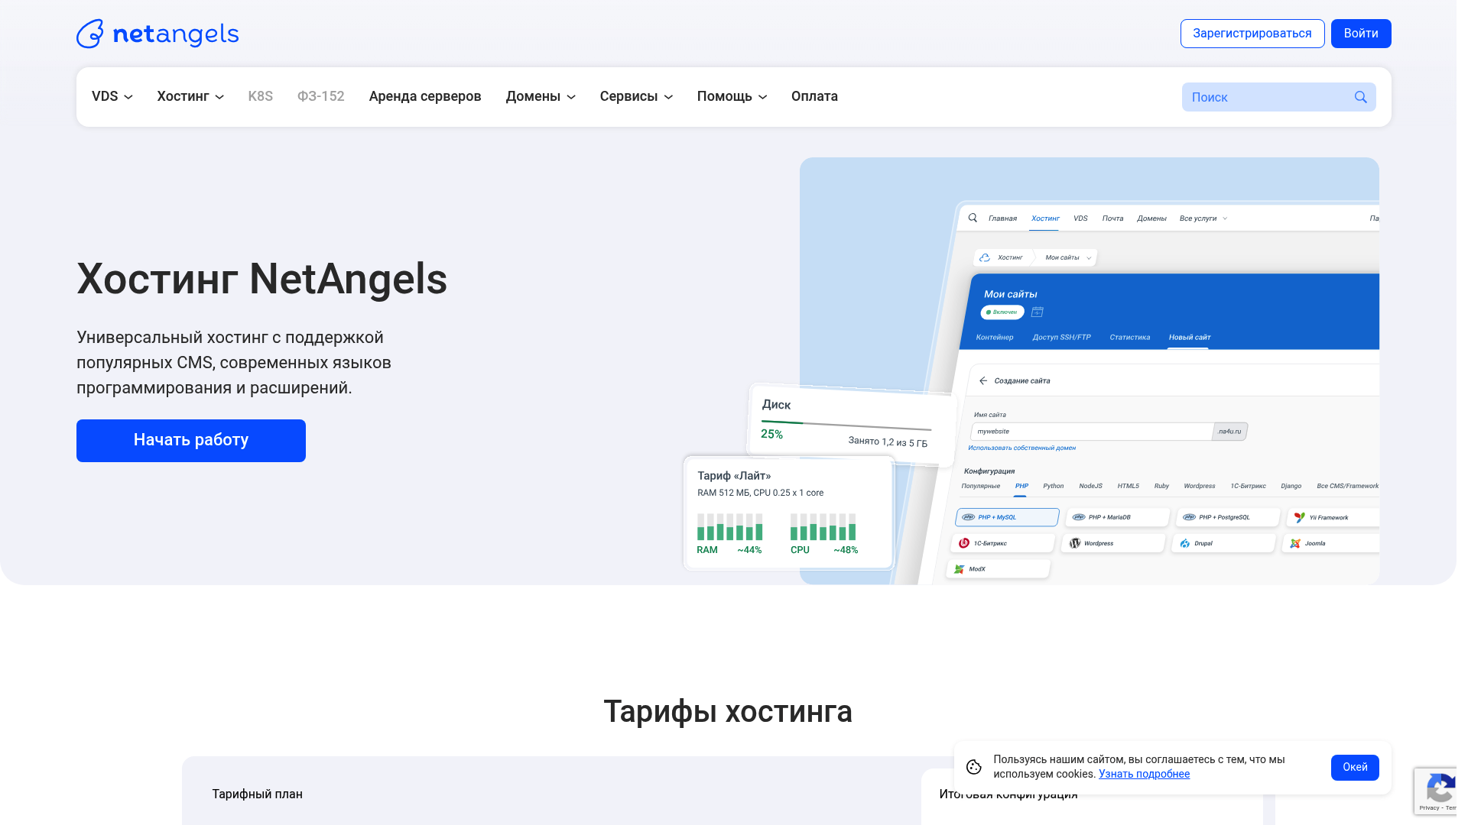
Task: Click the cookie icon in notice
Action: (x=973, y=767)
